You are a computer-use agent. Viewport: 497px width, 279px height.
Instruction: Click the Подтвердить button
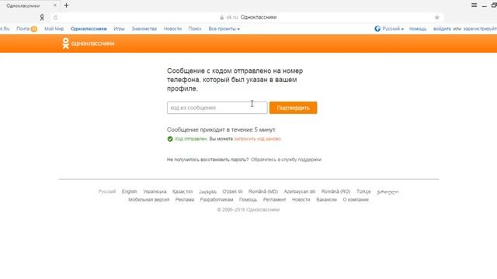(x=294, y=108)
